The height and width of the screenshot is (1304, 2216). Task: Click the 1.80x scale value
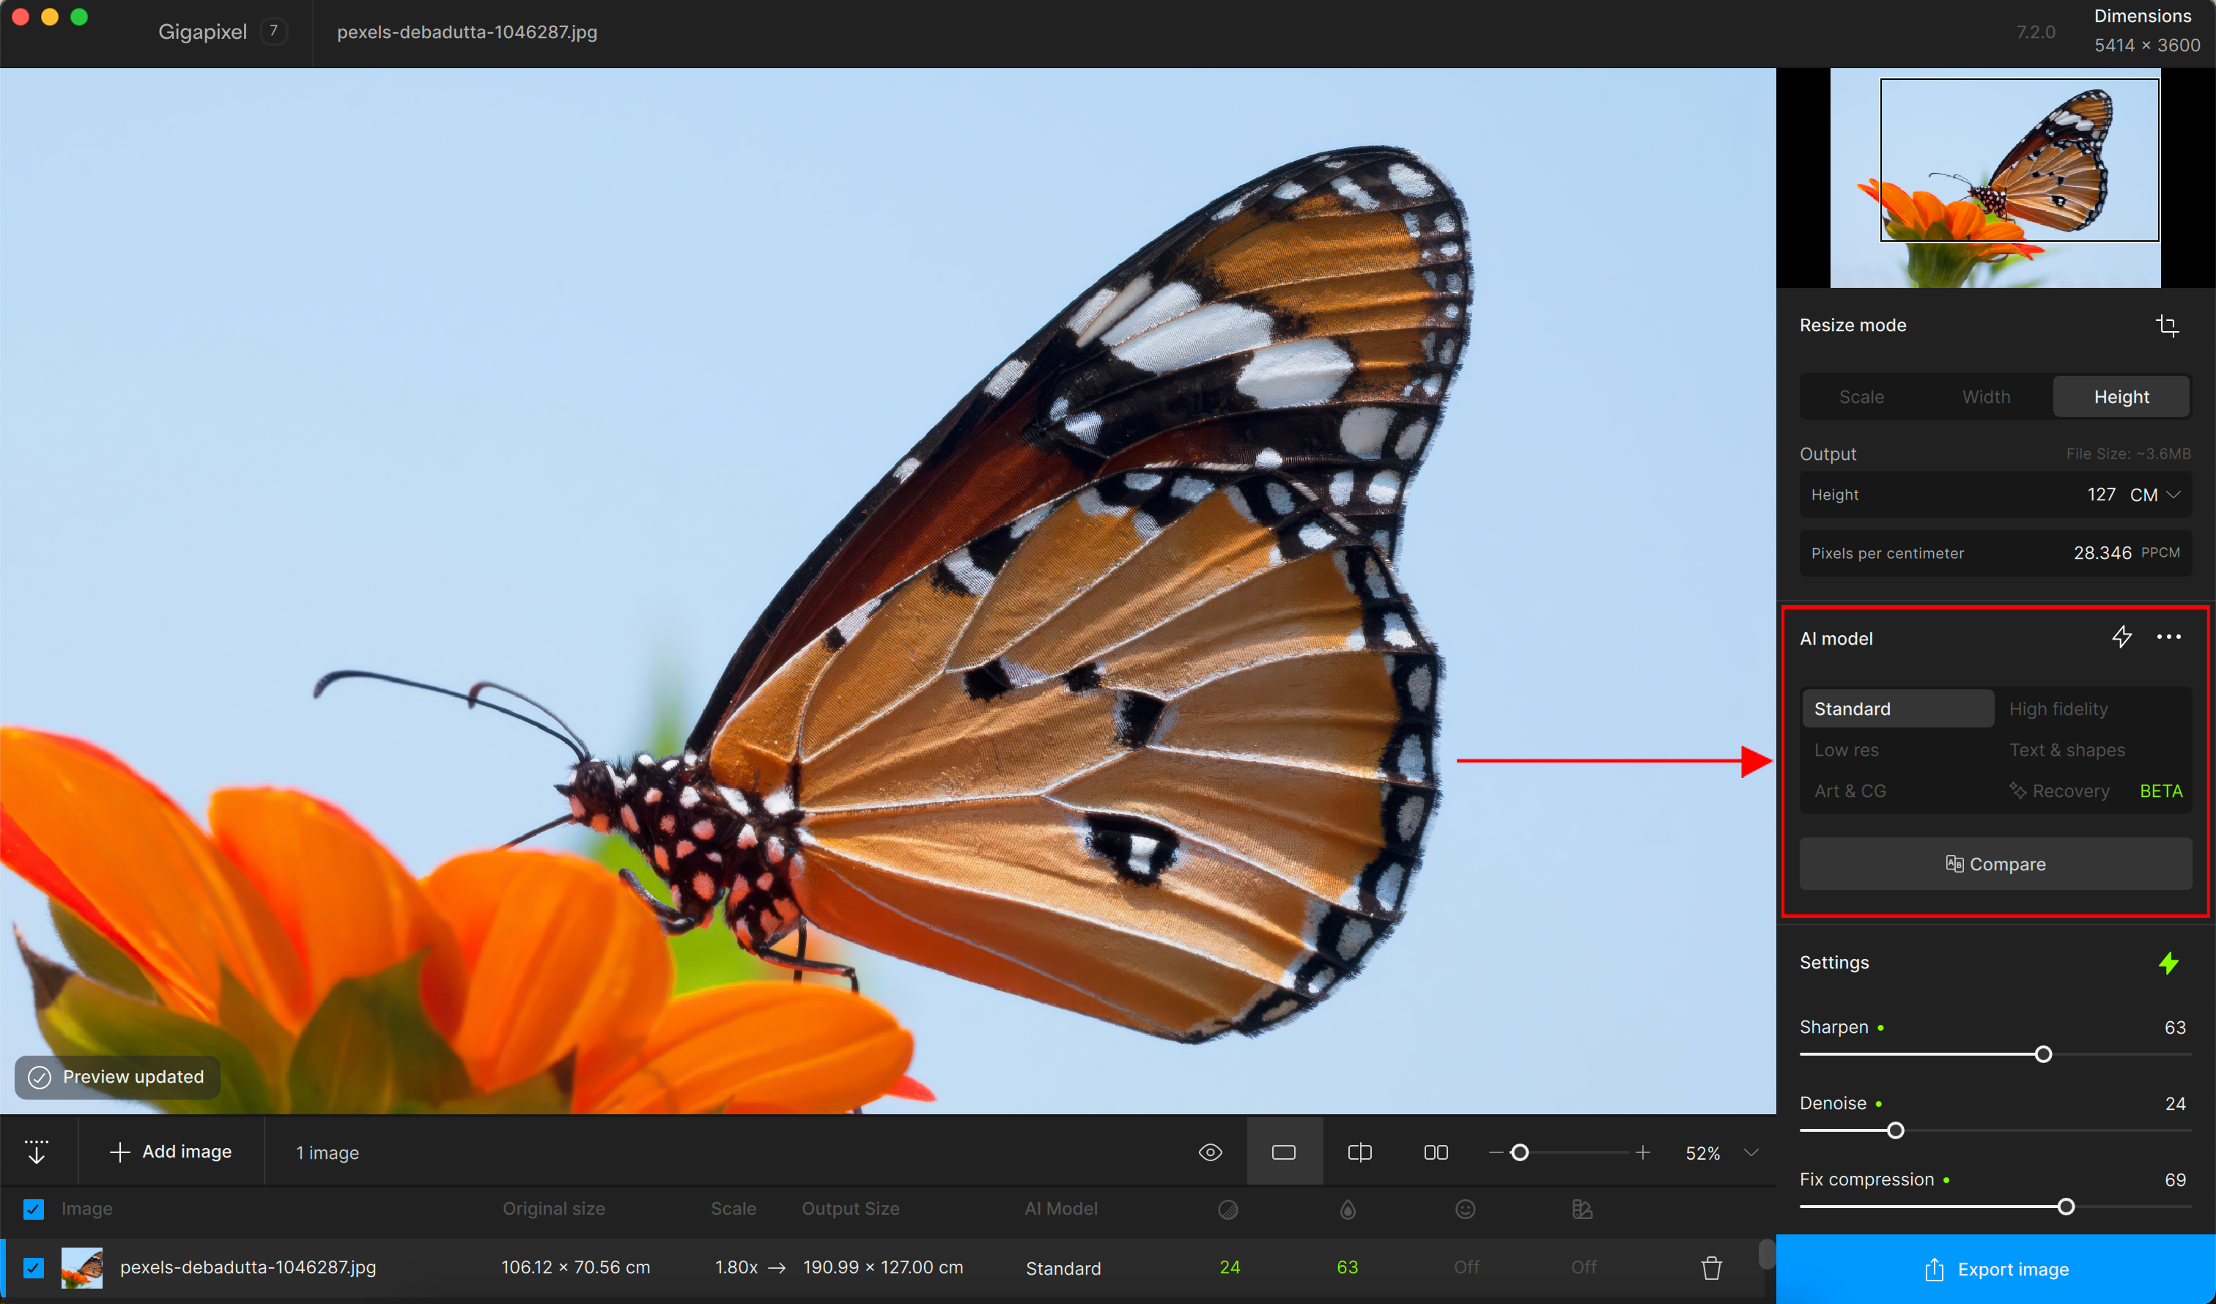(x=735, y=1267)
